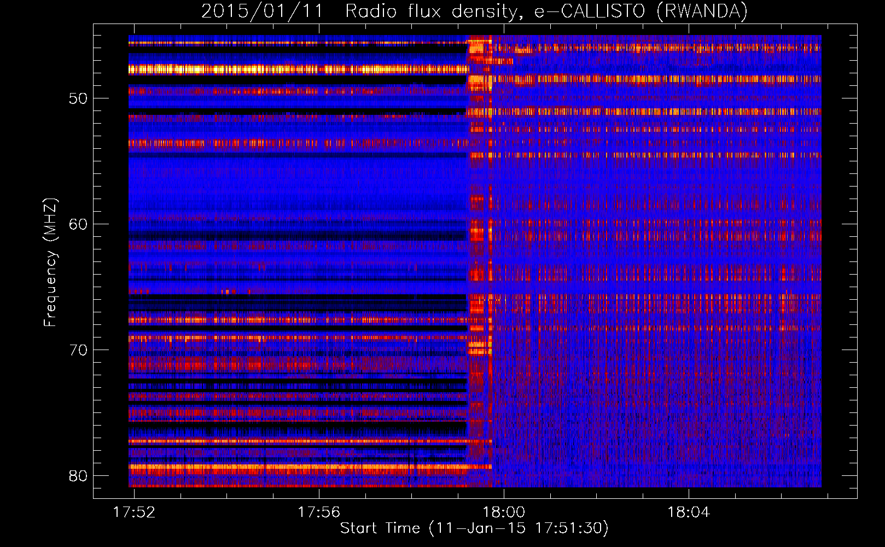Click the 50 MHz y-axis tick label
The image size is (885, 547).
[78, 99]
